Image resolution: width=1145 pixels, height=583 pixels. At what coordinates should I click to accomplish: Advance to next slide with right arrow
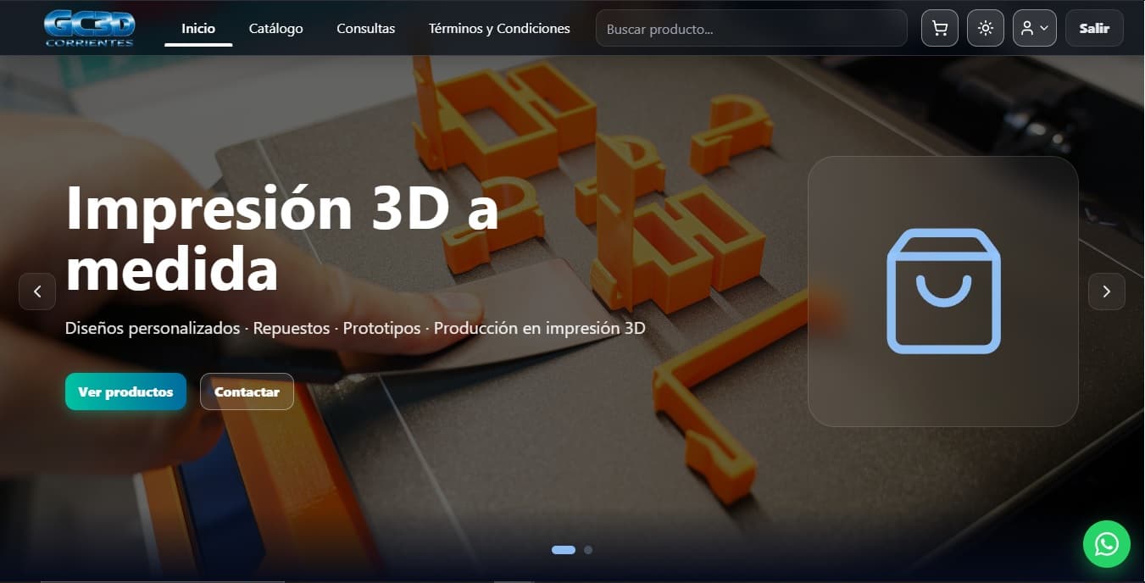[1107, 291]
